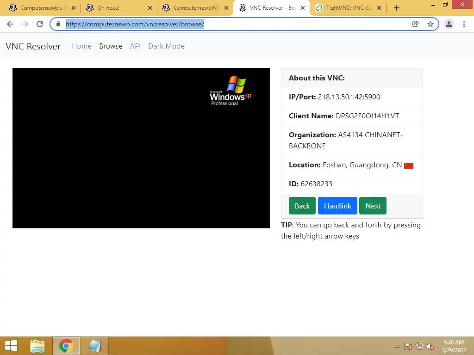The width and height of the screenshot is (474, 355).
Task: Click the Windows XP VNC screenshot
Action: (x=141, y=148)
